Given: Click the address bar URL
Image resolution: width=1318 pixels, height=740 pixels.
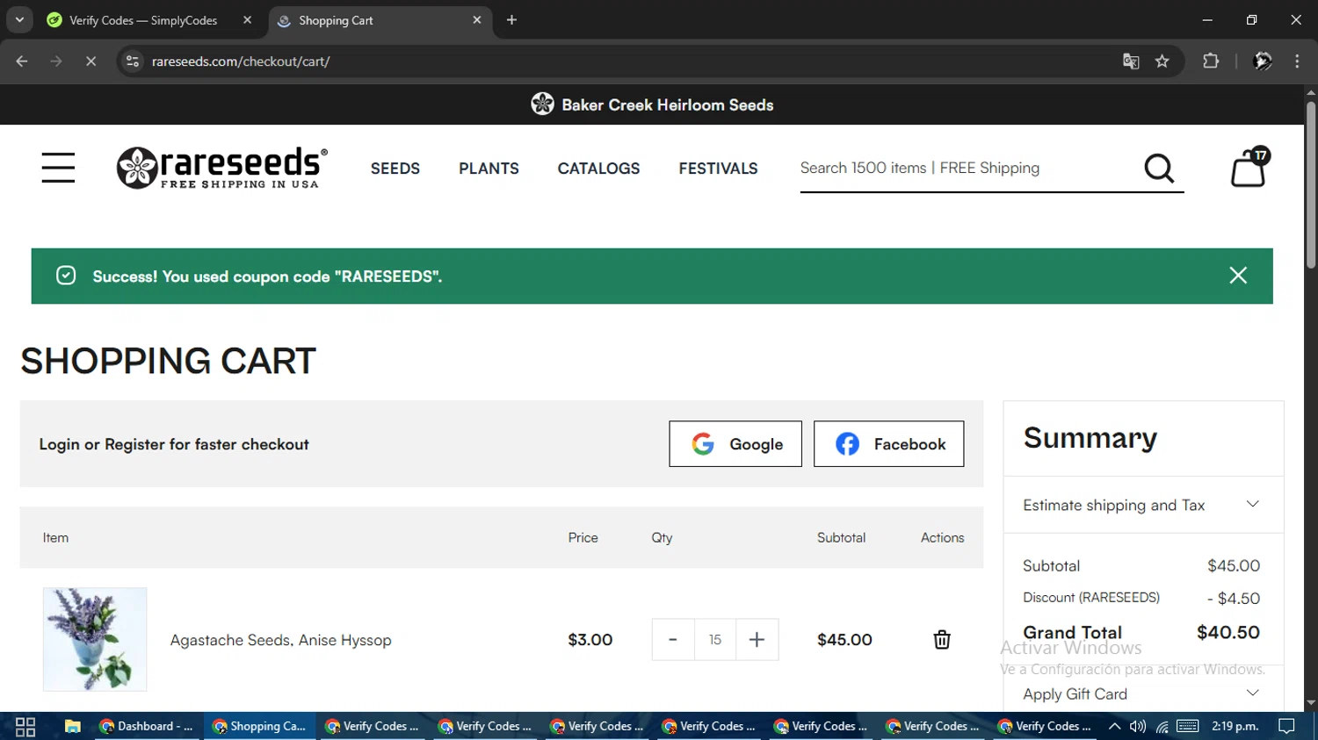Looking at the screenshot, I should pyautogui.click(x=241, y=61).
